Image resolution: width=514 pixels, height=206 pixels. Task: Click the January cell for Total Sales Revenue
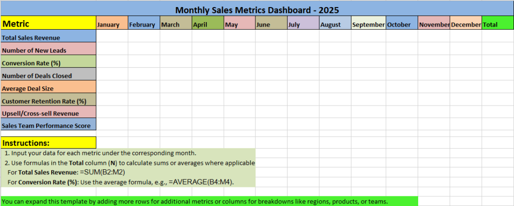pos(111,37)
